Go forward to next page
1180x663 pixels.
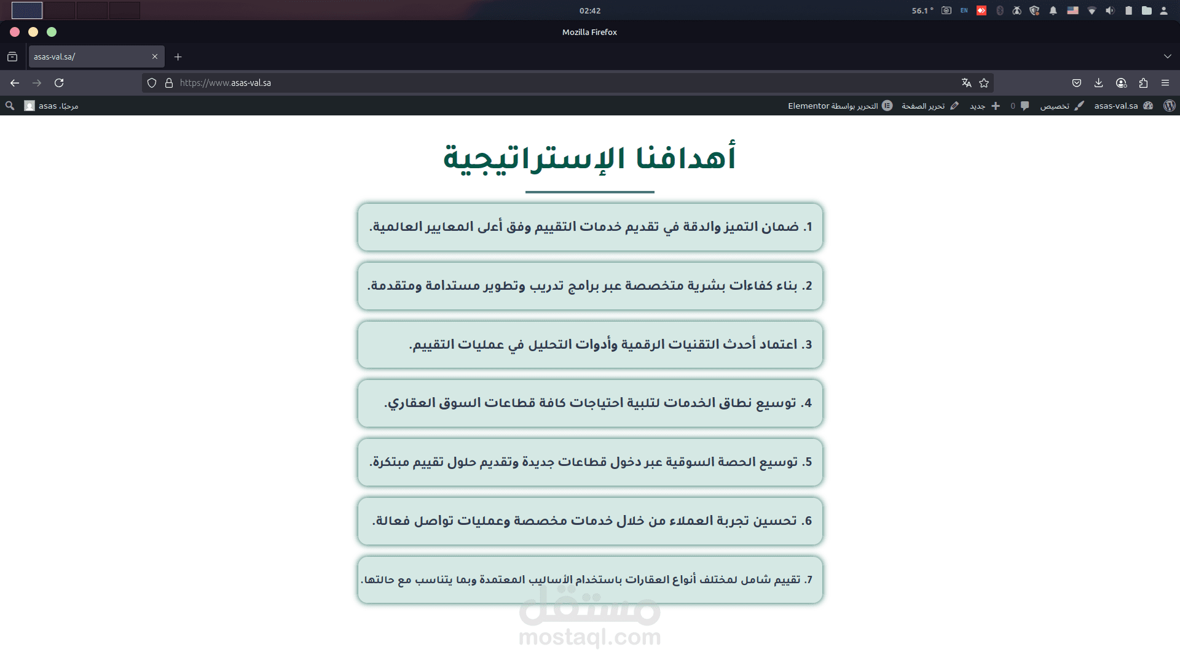click(37, 83)
